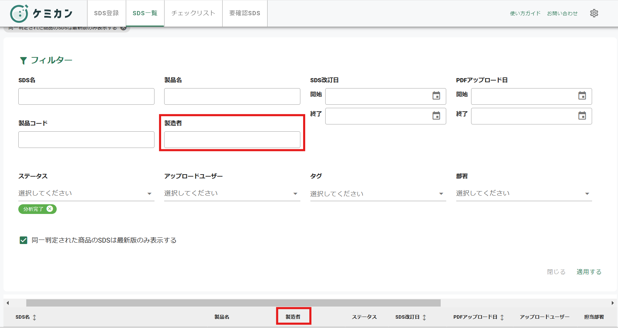Screen dimensions: 618x328
Task: Open calendar for PDFアップロード日 開始
Action: [x=582, y=96]
